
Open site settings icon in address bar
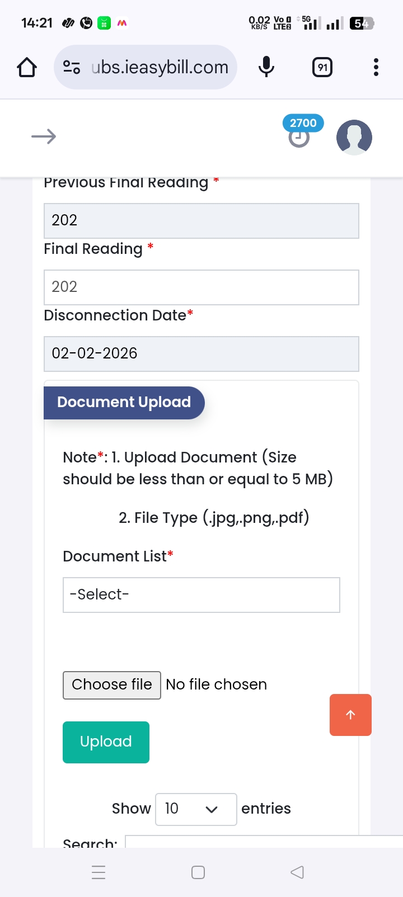72,68
